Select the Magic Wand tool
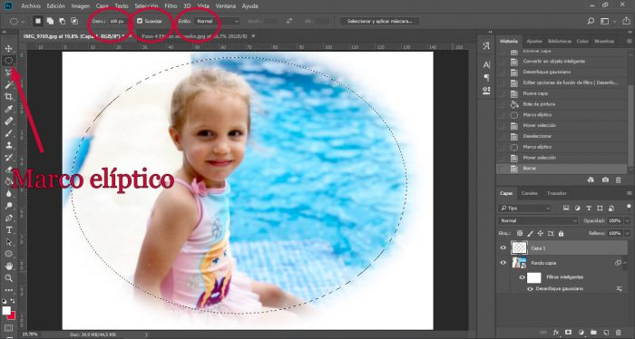 [x=8, y=85]
